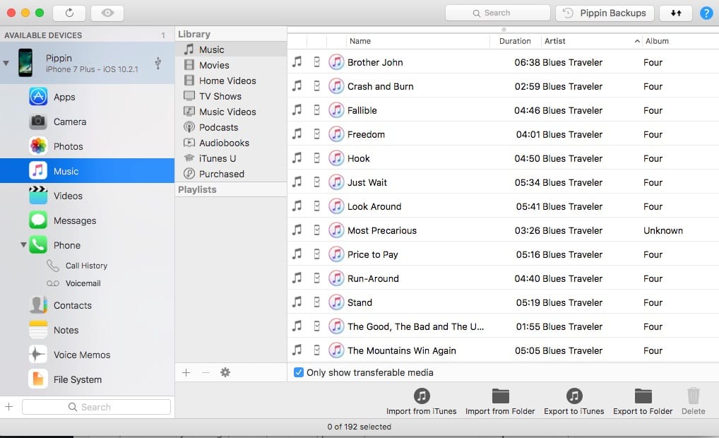
Task: Open the blue help question mark
Action: (706, 13)
